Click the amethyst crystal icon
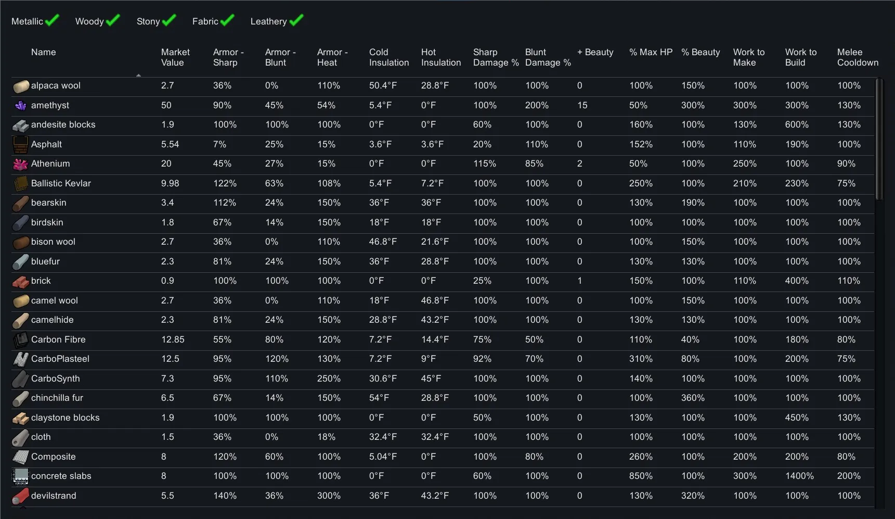 click(x=20, y=106)
